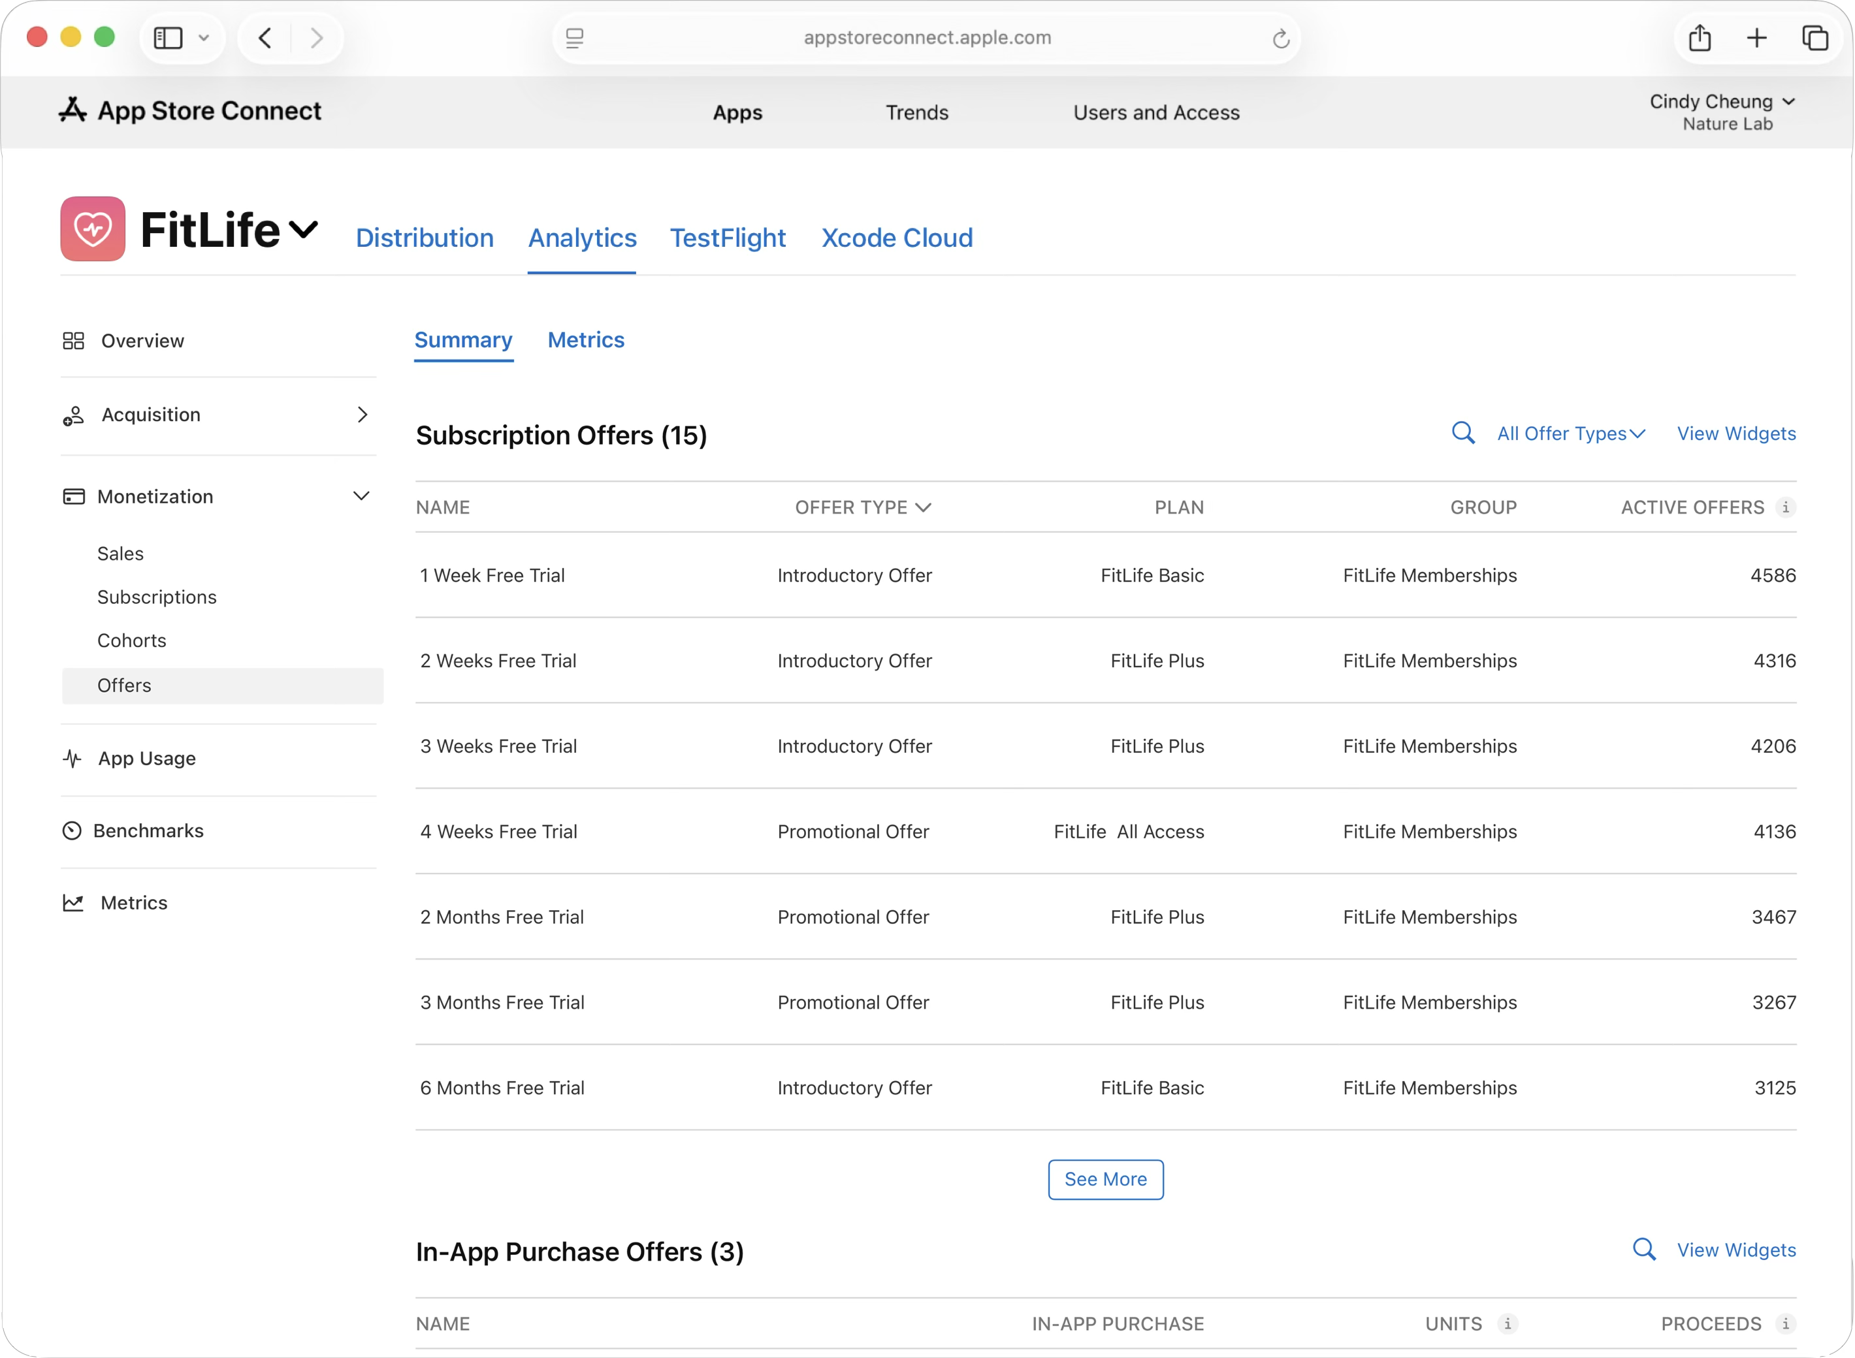1855x1358 pixels.
Task: Open the TestFlight tab
Action: click(727, 238)
